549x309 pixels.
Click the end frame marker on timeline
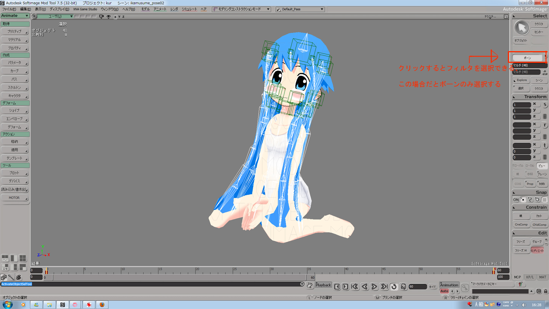tap(494, 271)
